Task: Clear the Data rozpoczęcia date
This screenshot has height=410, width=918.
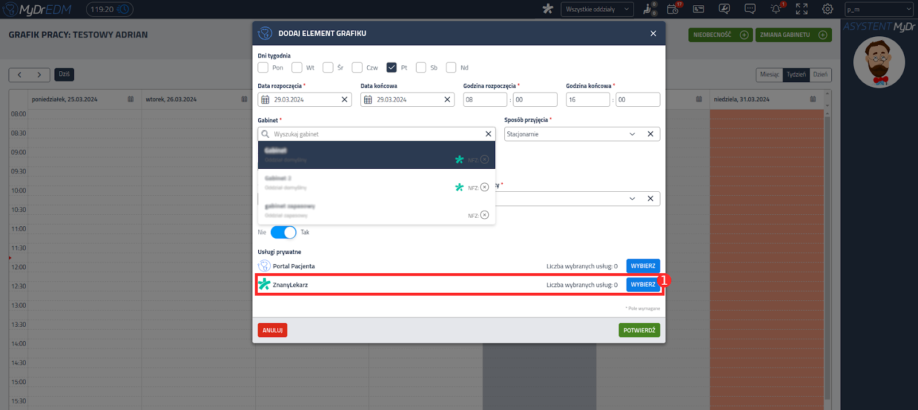Action: point(344,99)
